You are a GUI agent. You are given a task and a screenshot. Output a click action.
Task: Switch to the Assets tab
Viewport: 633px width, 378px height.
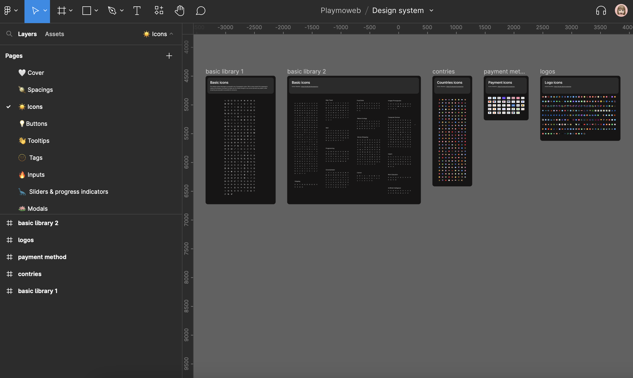pos(55,34)
